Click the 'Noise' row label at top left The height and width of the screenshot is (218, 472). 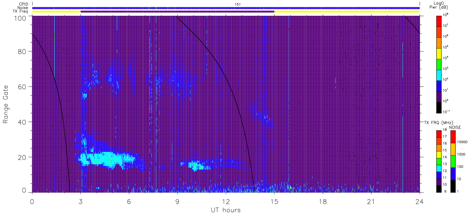(23, 8)
